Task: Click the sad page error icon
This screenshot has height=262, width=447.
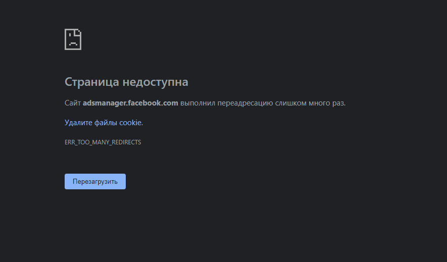Action: click(x=73, y=39)
